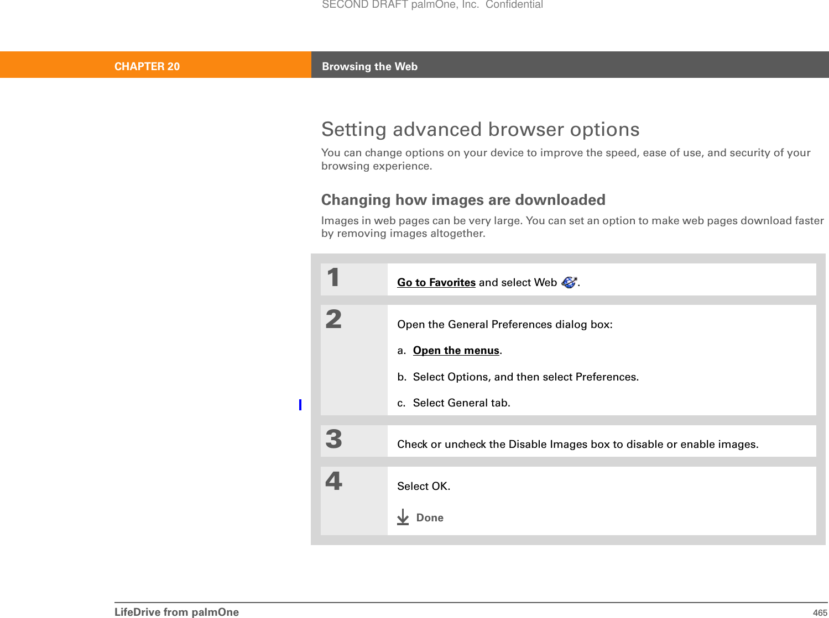Click 'Select OK.' text in step 4
The image size is (829, 618).
[424, 486]
